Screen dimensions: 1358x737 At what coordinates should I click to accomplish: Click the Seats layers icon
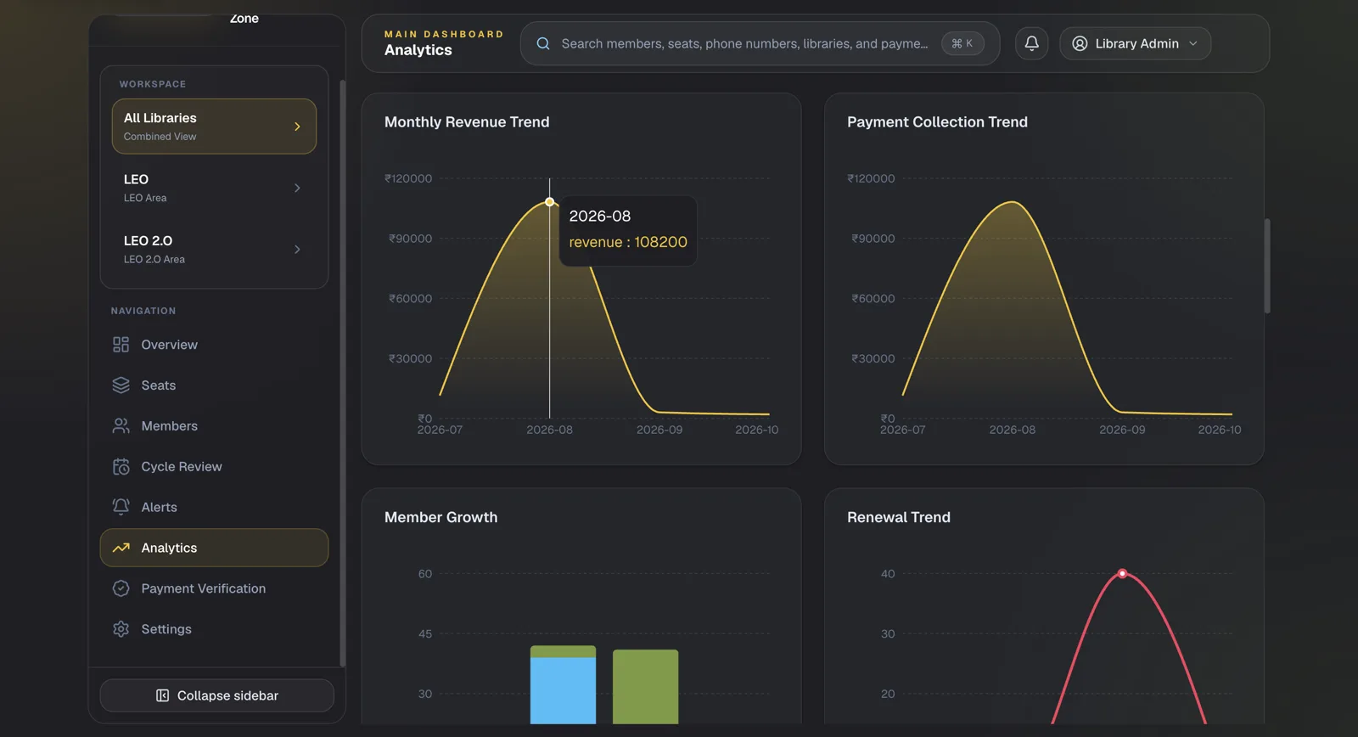pyautogui.click(x=121, y=385)
